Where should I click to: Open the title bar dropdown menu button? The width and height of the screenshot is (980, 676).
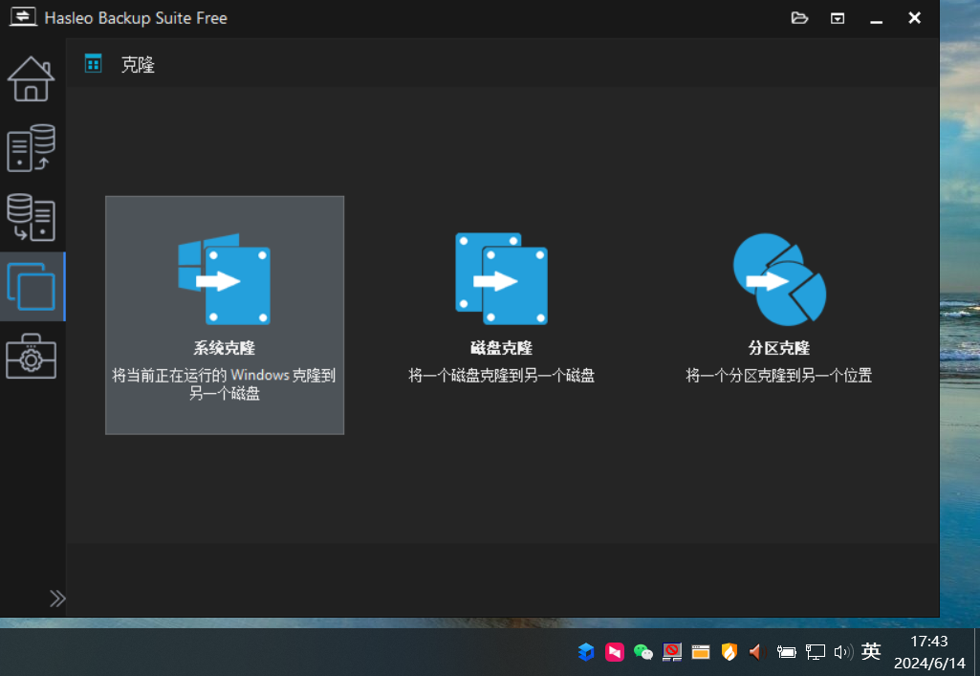click(x=838, y=18)
